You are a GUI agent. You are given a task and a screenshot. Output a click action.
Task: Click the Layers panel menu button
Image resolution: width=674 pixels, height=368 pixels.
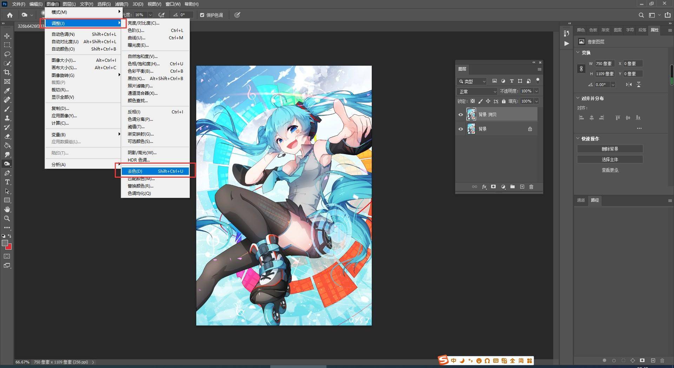539,69
